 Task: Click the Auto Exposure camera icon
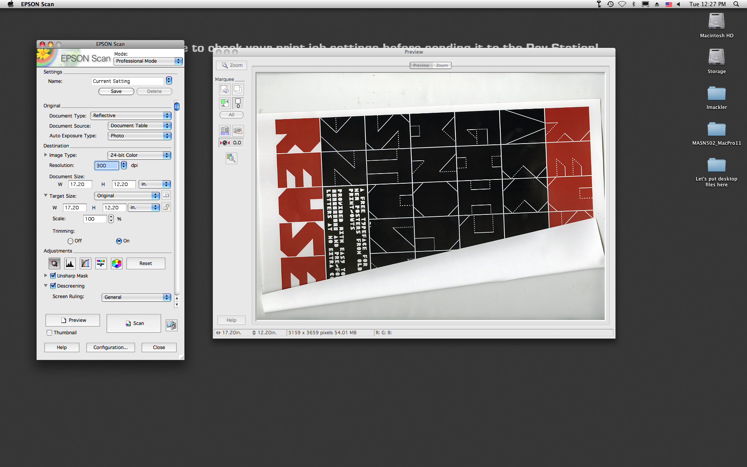coord(225,131)
